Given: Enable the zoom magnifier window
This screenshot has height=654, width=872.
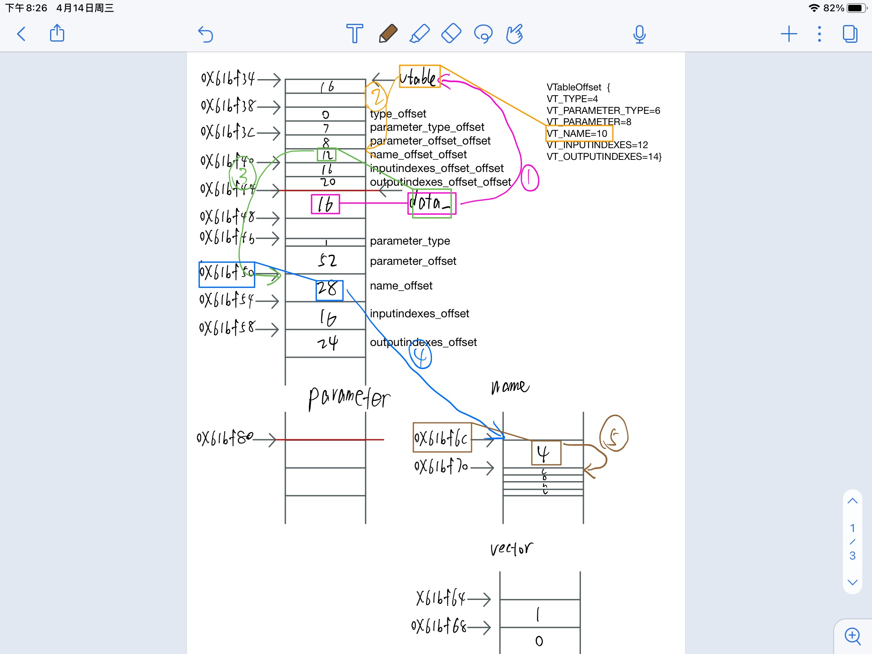Looking at the screenshot, I should coord(852,636).
